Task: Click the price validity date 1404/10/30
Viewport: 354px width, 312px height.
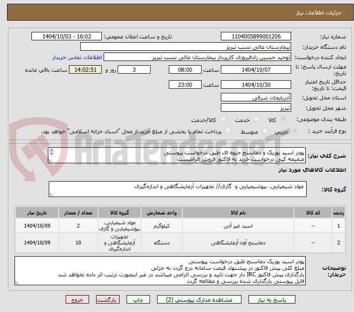Action: click(256, 84)
